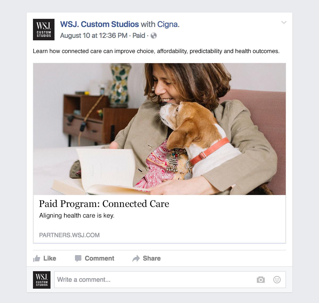Click the August 10 timestamp

coord(94,36)
